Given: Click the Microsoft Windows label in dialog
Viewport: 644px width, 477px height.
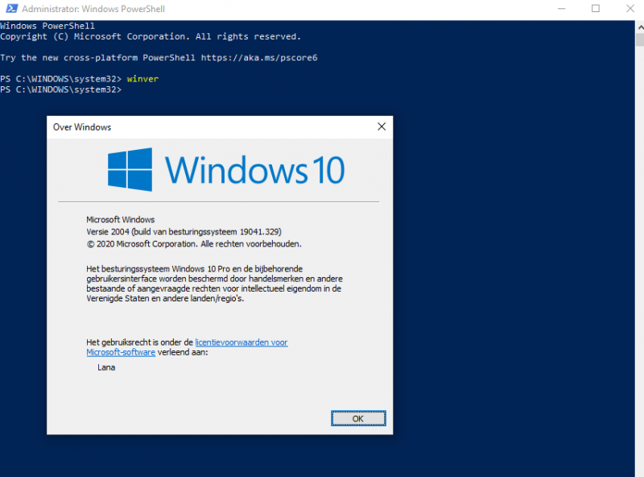Looking at the screenshot, I should coord(120,219).
